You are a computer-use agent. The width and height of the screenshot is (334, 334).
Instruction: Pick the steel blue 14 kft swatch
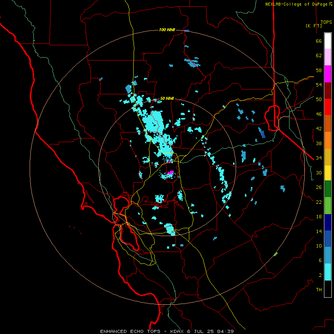(328, 255)
